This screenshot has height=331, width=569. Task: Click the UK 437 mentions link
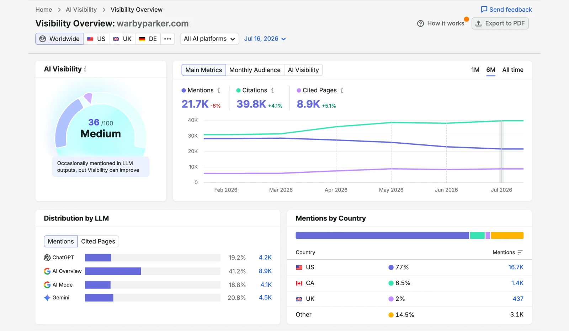click(518, 299)
